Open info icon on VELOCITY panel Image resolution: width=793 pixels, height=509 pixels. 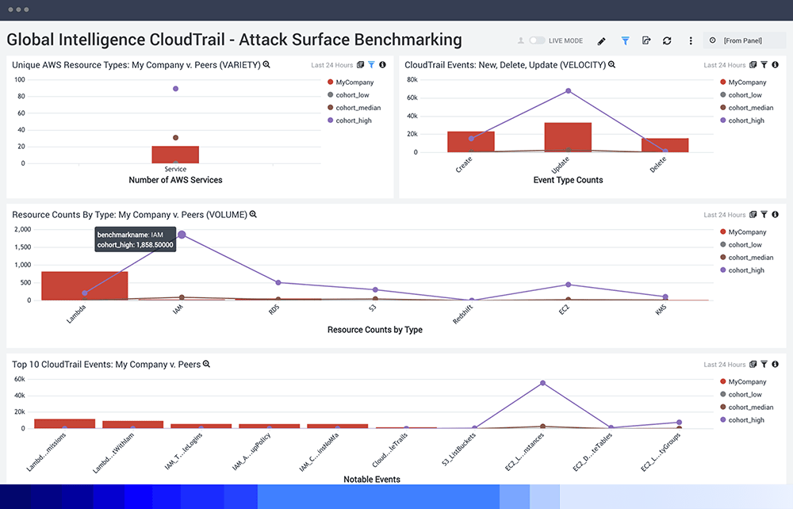click(x=776, y=65)
